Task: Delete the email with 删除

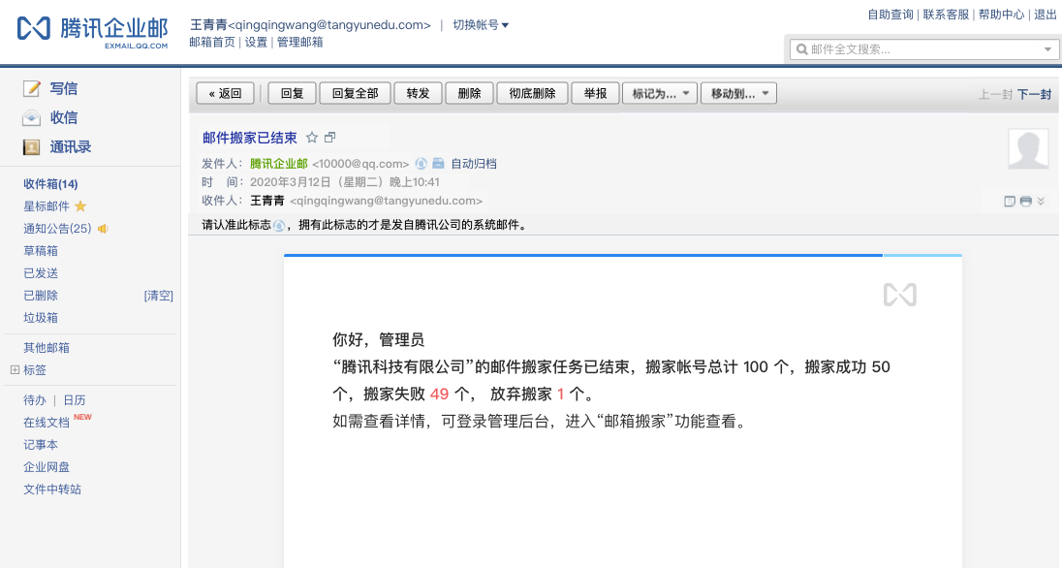Action: point(469,94)
